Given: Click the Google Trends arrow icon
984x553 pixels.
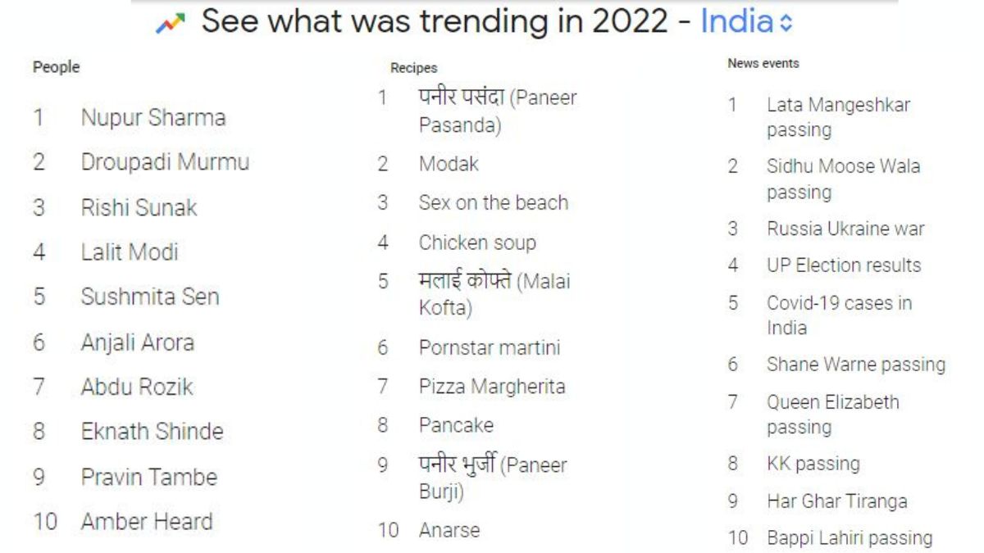Looking at the screenshot, I should tap(171, 23).
